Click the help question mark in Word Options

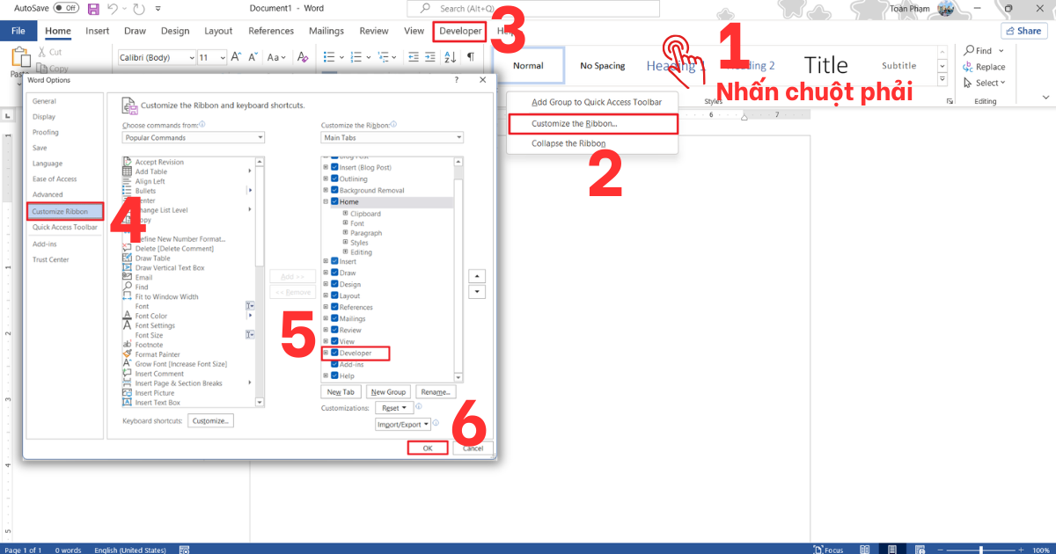[456, 80]
